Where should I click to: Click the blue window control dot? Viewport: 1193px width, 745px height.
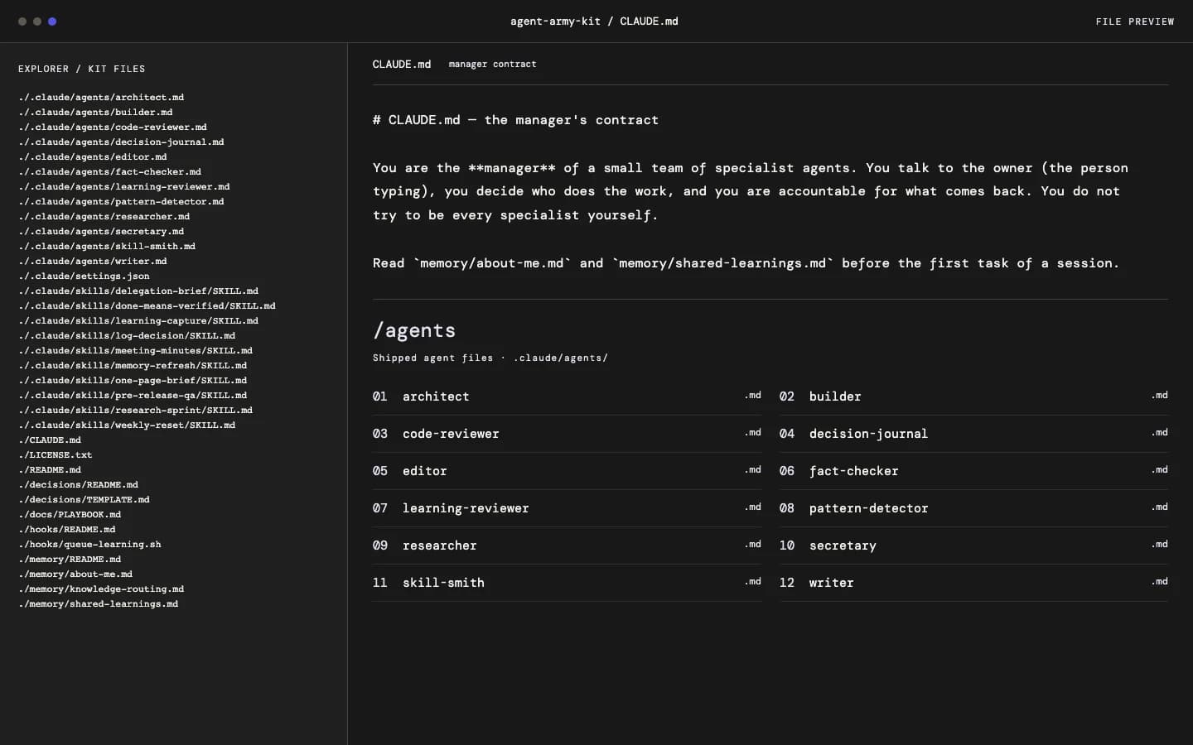point(52,22)
